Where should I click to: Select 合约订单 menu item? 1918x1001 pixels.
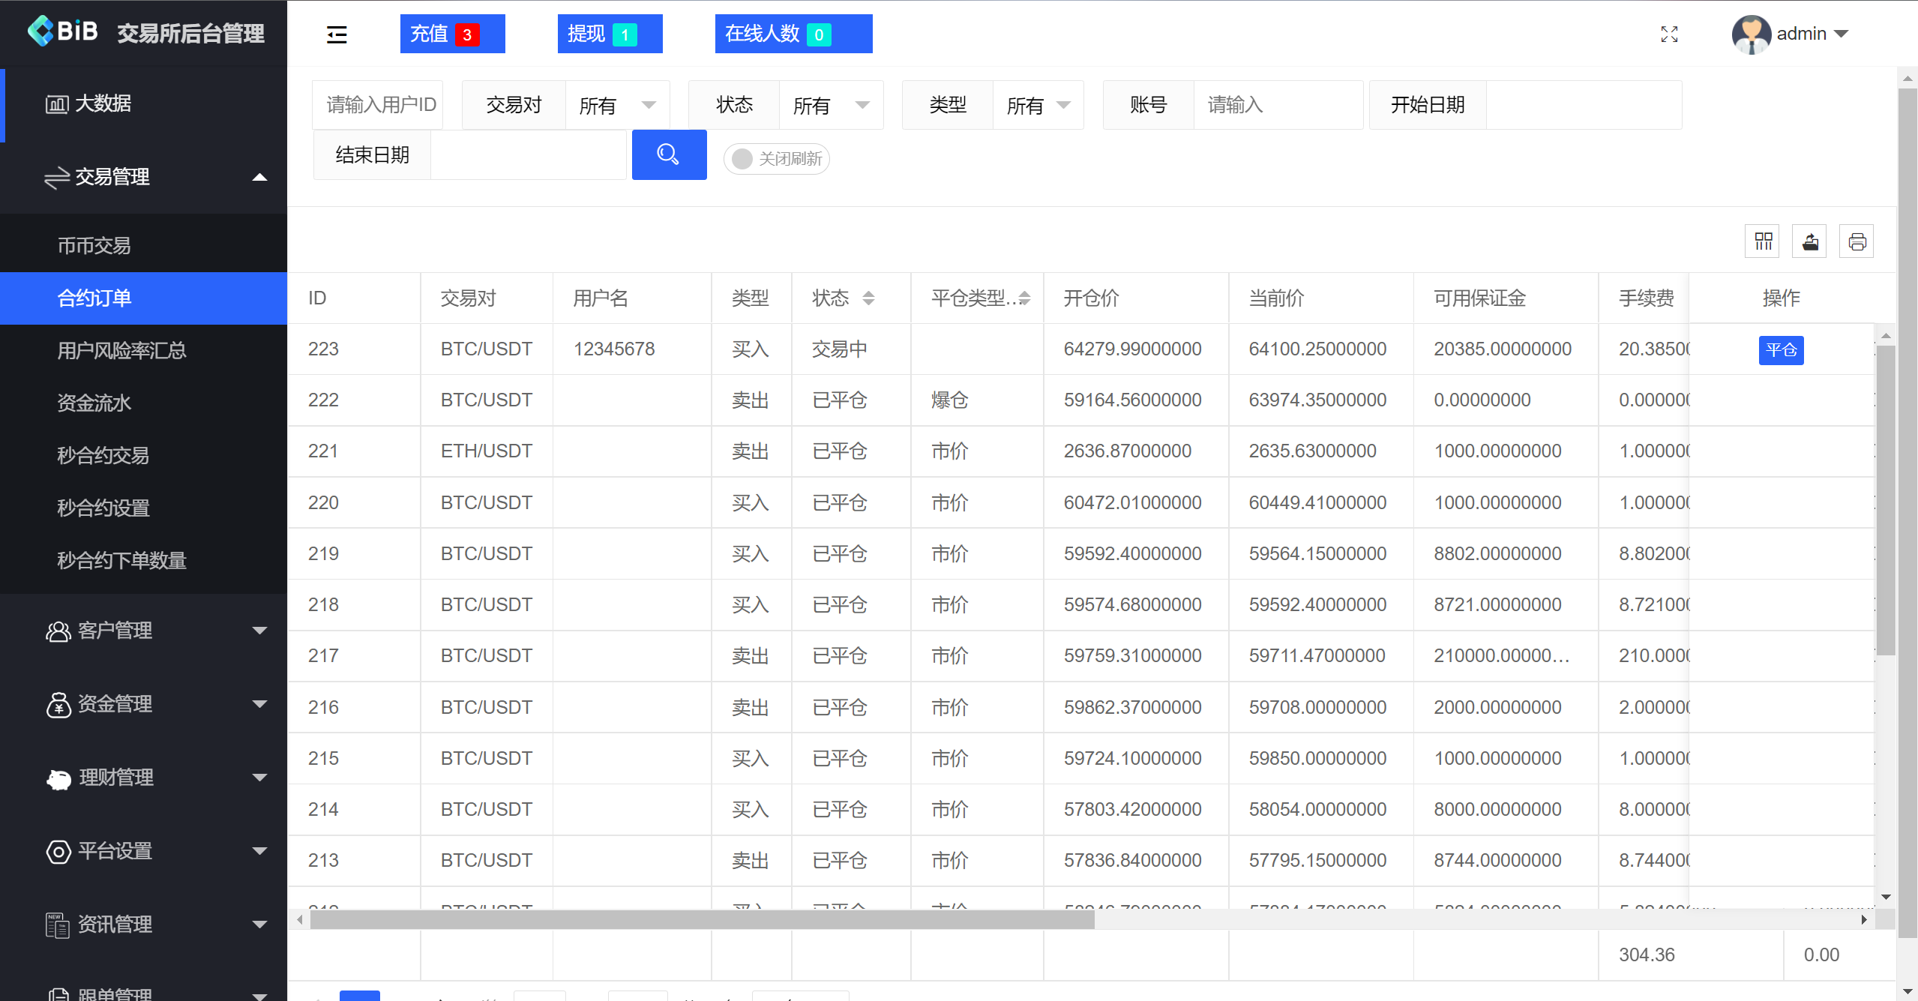(x=142, y=298)
